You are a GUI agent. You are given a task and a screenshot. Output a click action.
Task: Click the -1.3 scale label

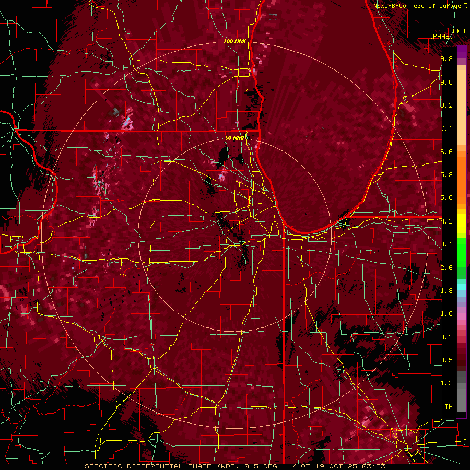(444, 383)
